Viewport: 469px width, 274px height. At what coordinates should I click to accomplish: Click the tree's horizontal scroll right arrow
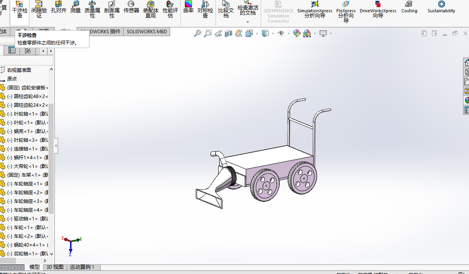pyautogui.click(x=45, y=260)
